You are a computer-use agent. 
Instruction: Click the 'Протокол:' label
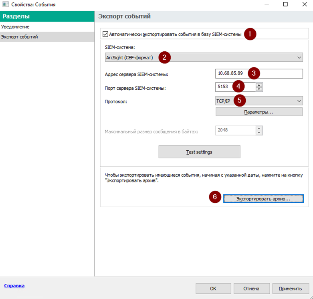[x=116, y=101]
